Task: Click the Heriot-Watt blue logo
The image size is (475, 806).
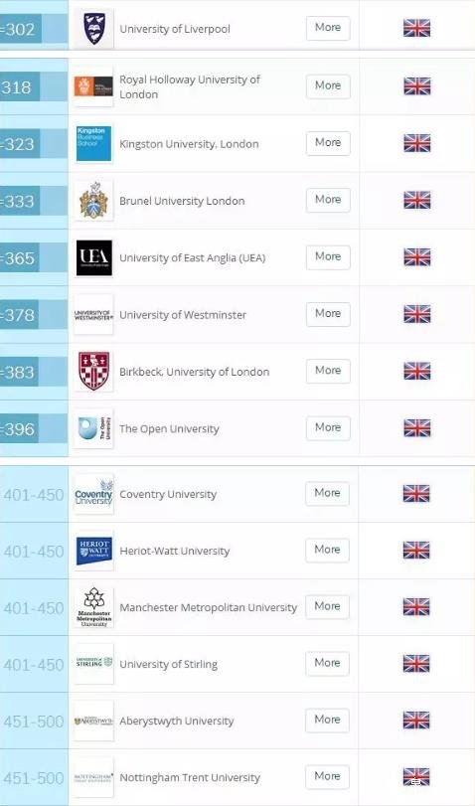Action: pyautogui.click(x=93, y=551)
